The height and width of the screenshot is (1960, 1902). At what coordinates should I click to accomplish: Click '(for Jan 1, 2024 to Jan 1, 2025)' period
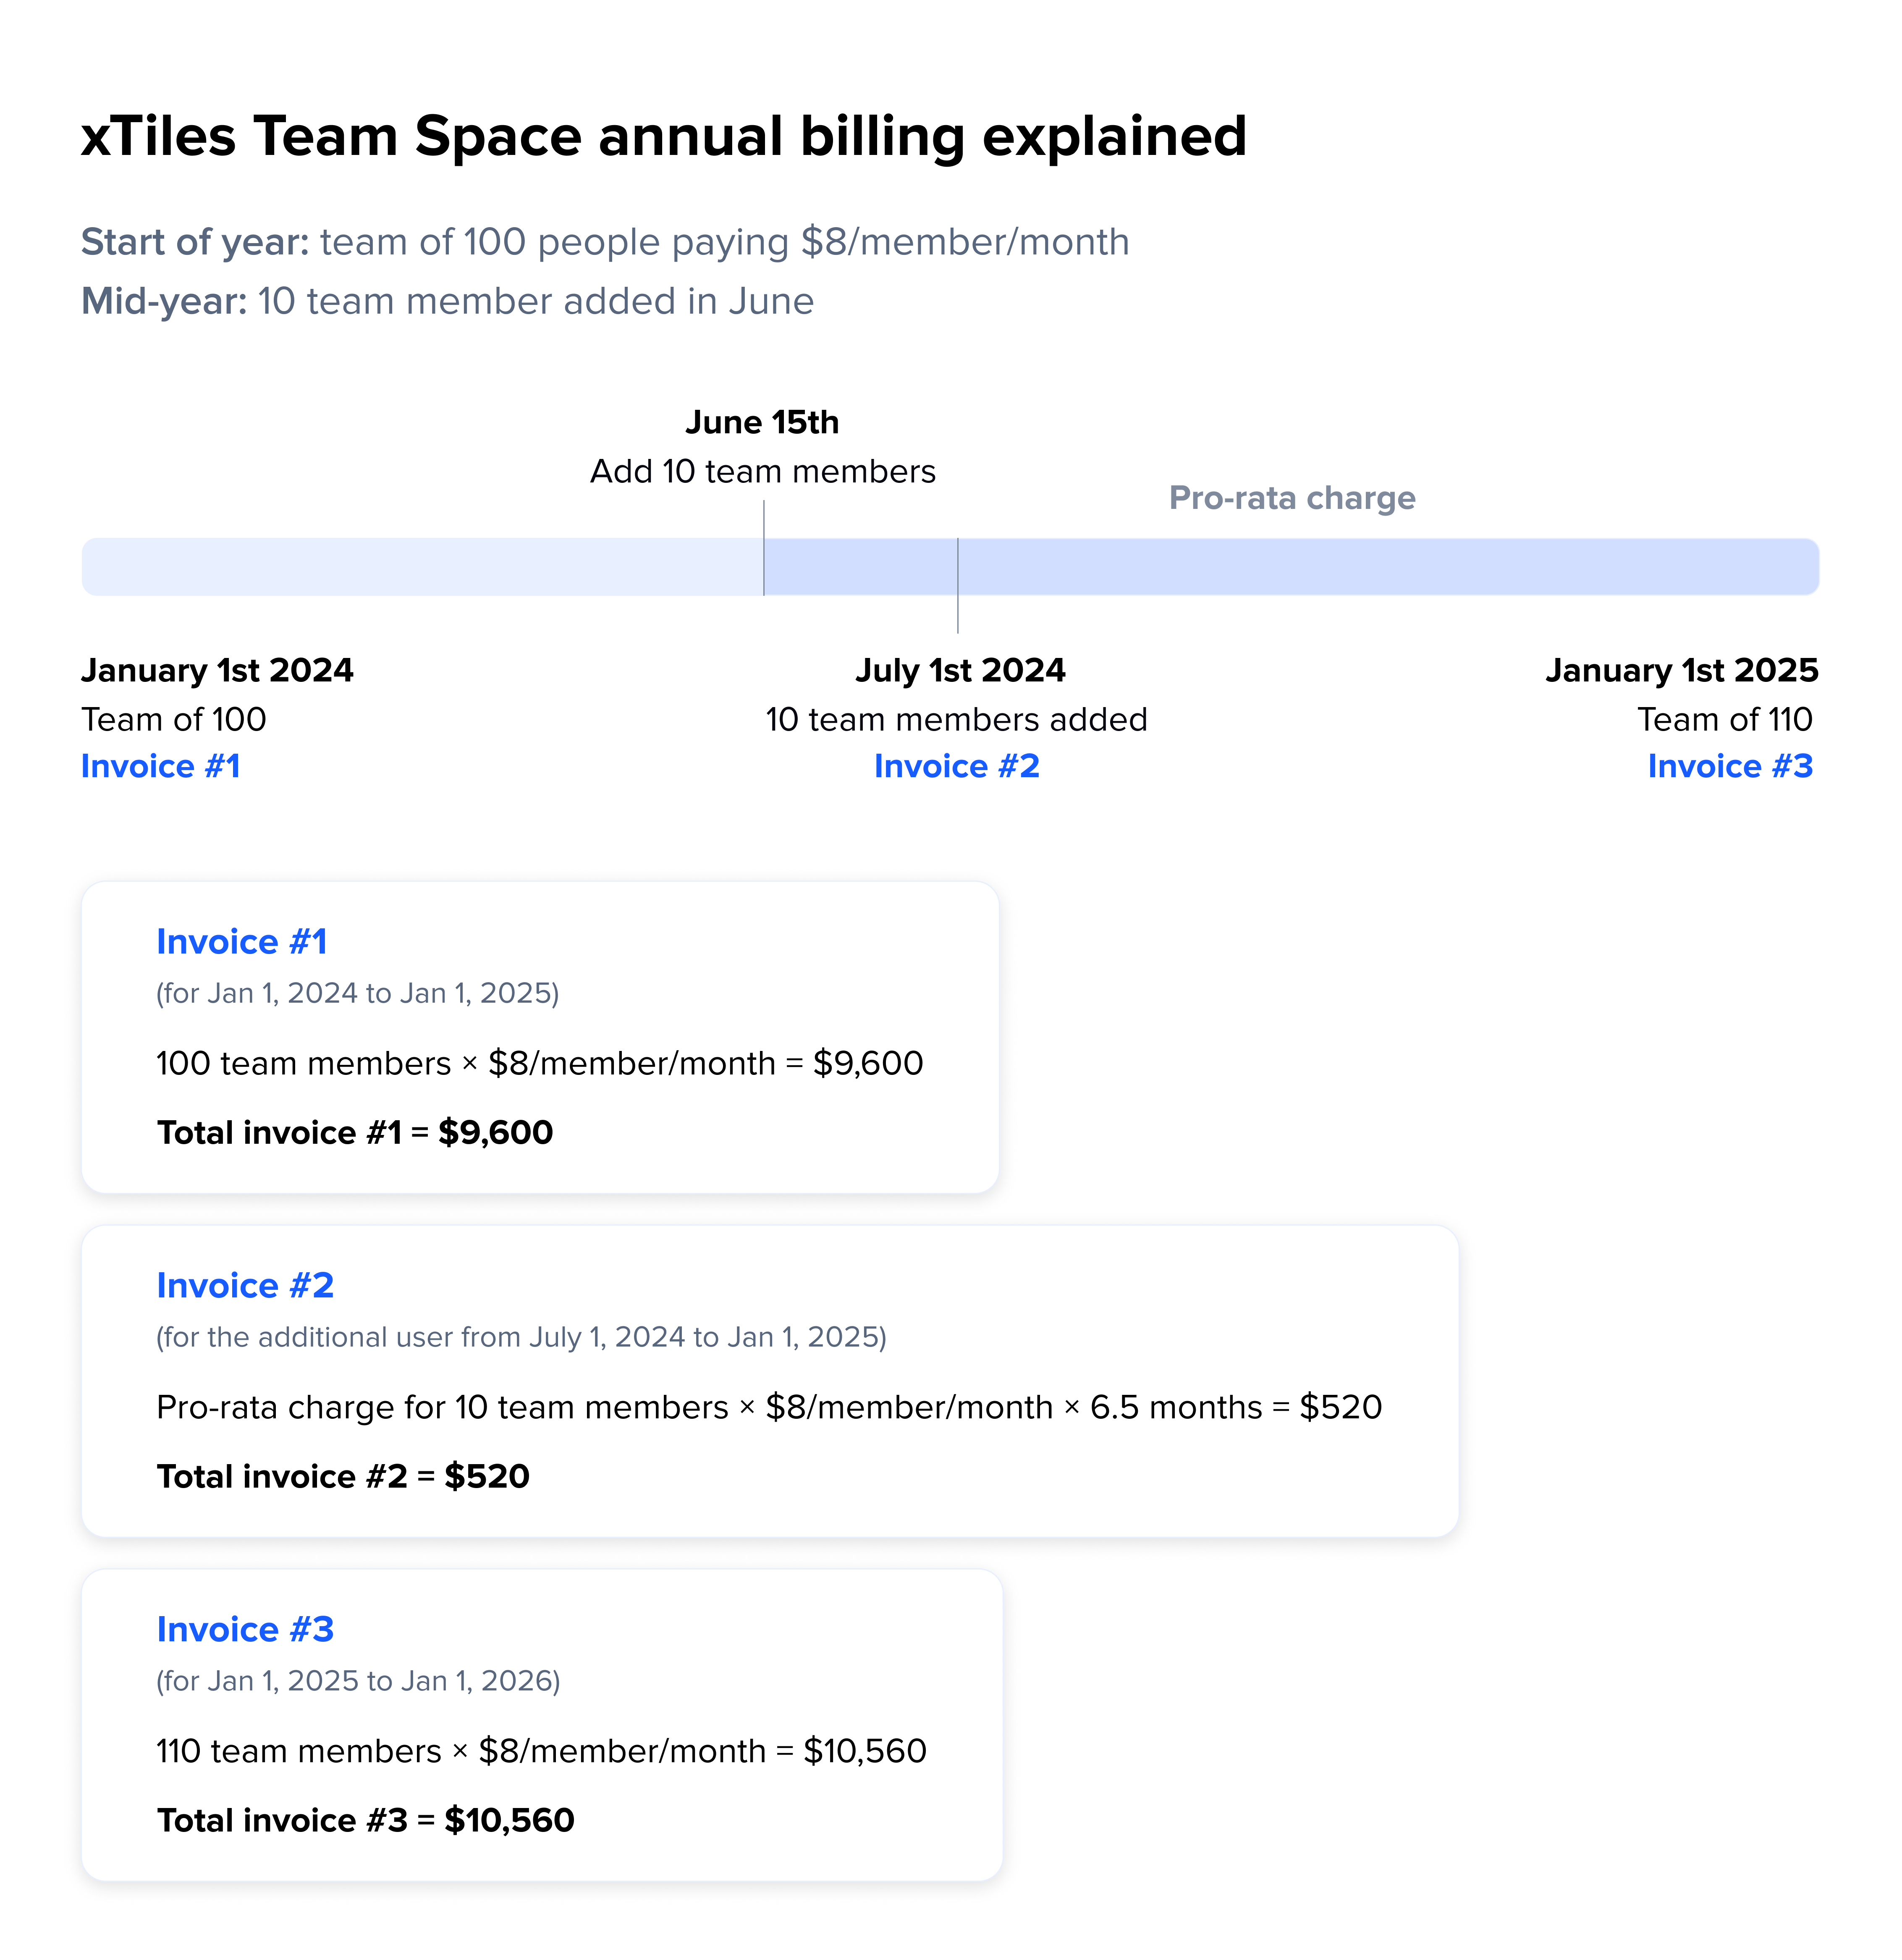click(x=358, y=993)
